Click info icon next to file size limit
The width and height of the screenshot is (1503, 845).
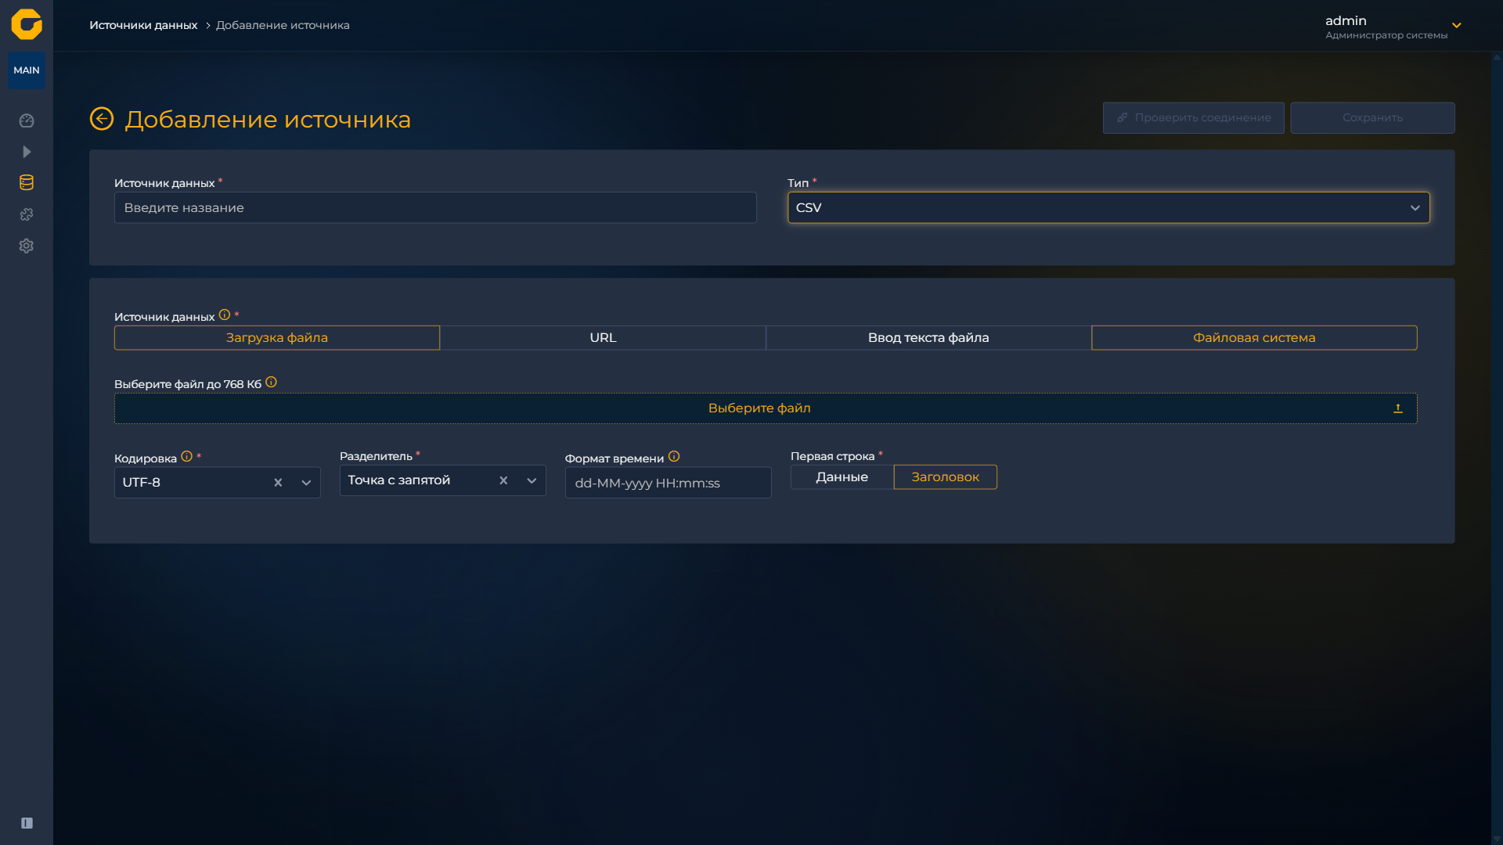tap(271, 382)
